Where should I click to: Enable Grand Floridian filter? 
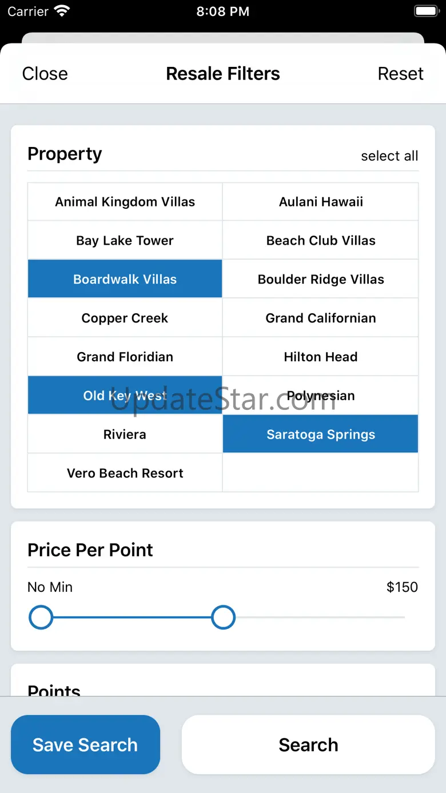[x=125, y=357]
